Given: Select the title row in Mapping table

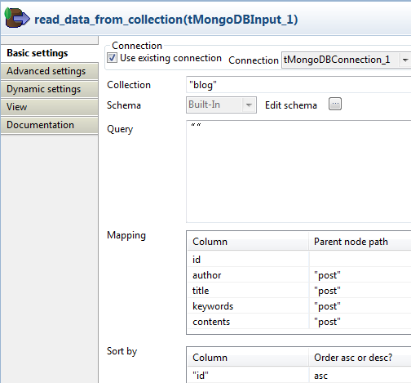Looking at the screenshot, I should pyautogui.click(x=299, y=291).
